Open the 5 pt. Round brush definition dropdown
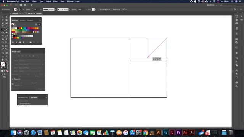 pos(69,10)
